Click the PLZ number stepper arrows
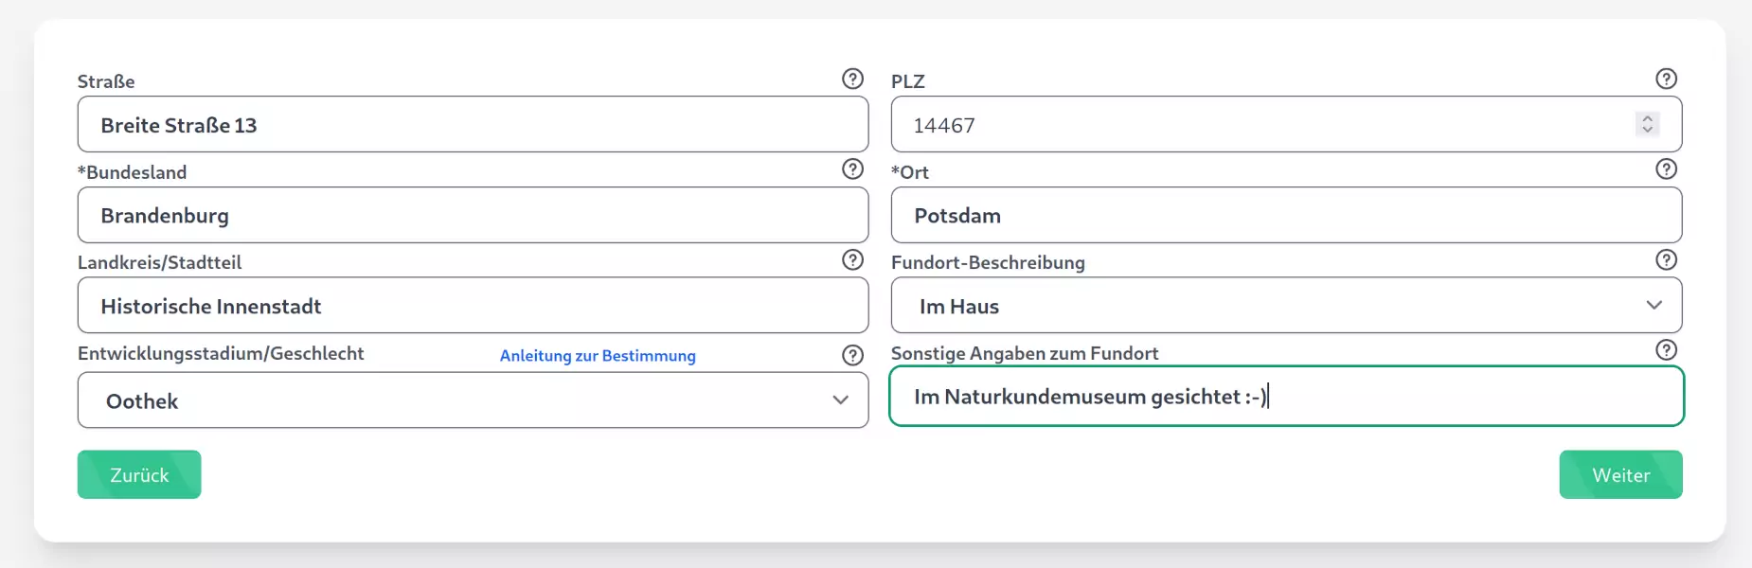 1647,124
